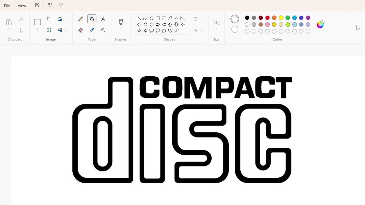Screen dimensions: 365x205
Task: Select the Five-point star shape
Action: point(139,31)
